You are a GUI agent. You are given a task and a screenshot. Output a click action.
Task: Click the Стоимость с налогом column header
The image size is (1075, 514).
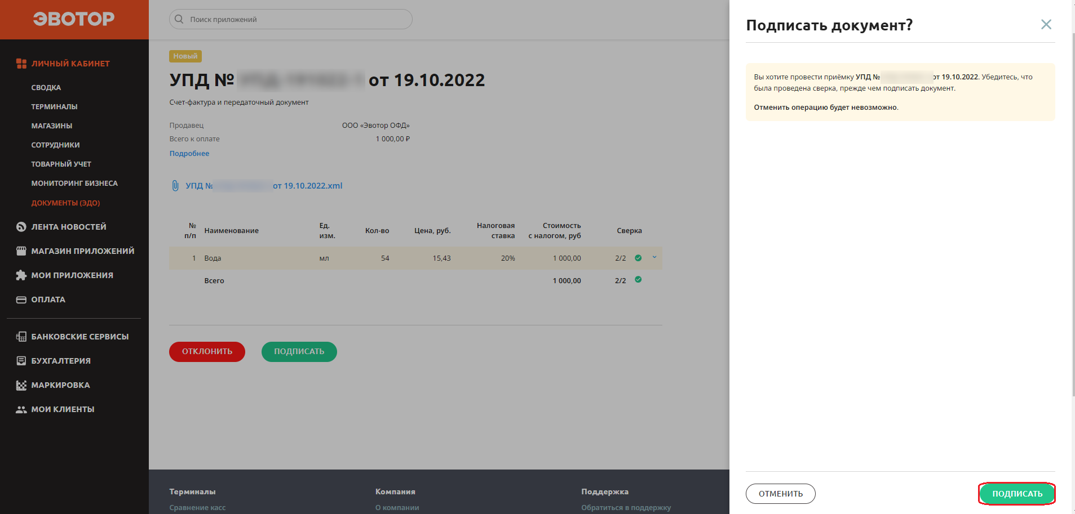click(x=554, y=231)
